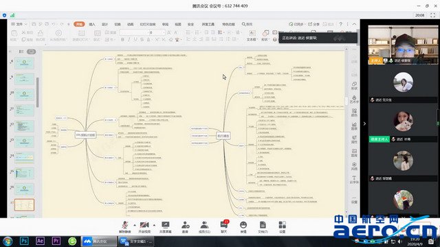Select slide thumbnail number 13
This screenshot has height=247, width=440.
(25, 142)
